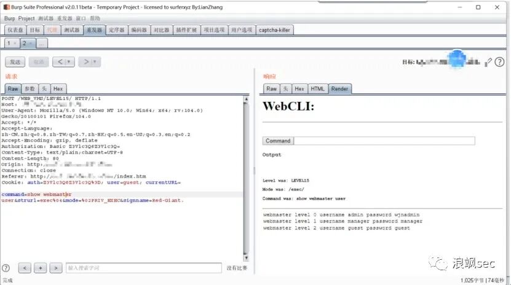
Task: Switch to the 定序器 tab
Action: pyautogui.click(x=117, y=30)
